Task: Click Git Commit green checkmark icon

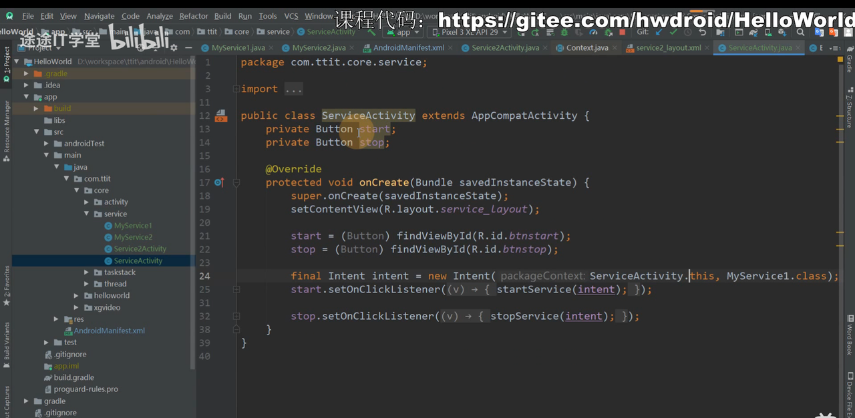Action: pos(673,32)
